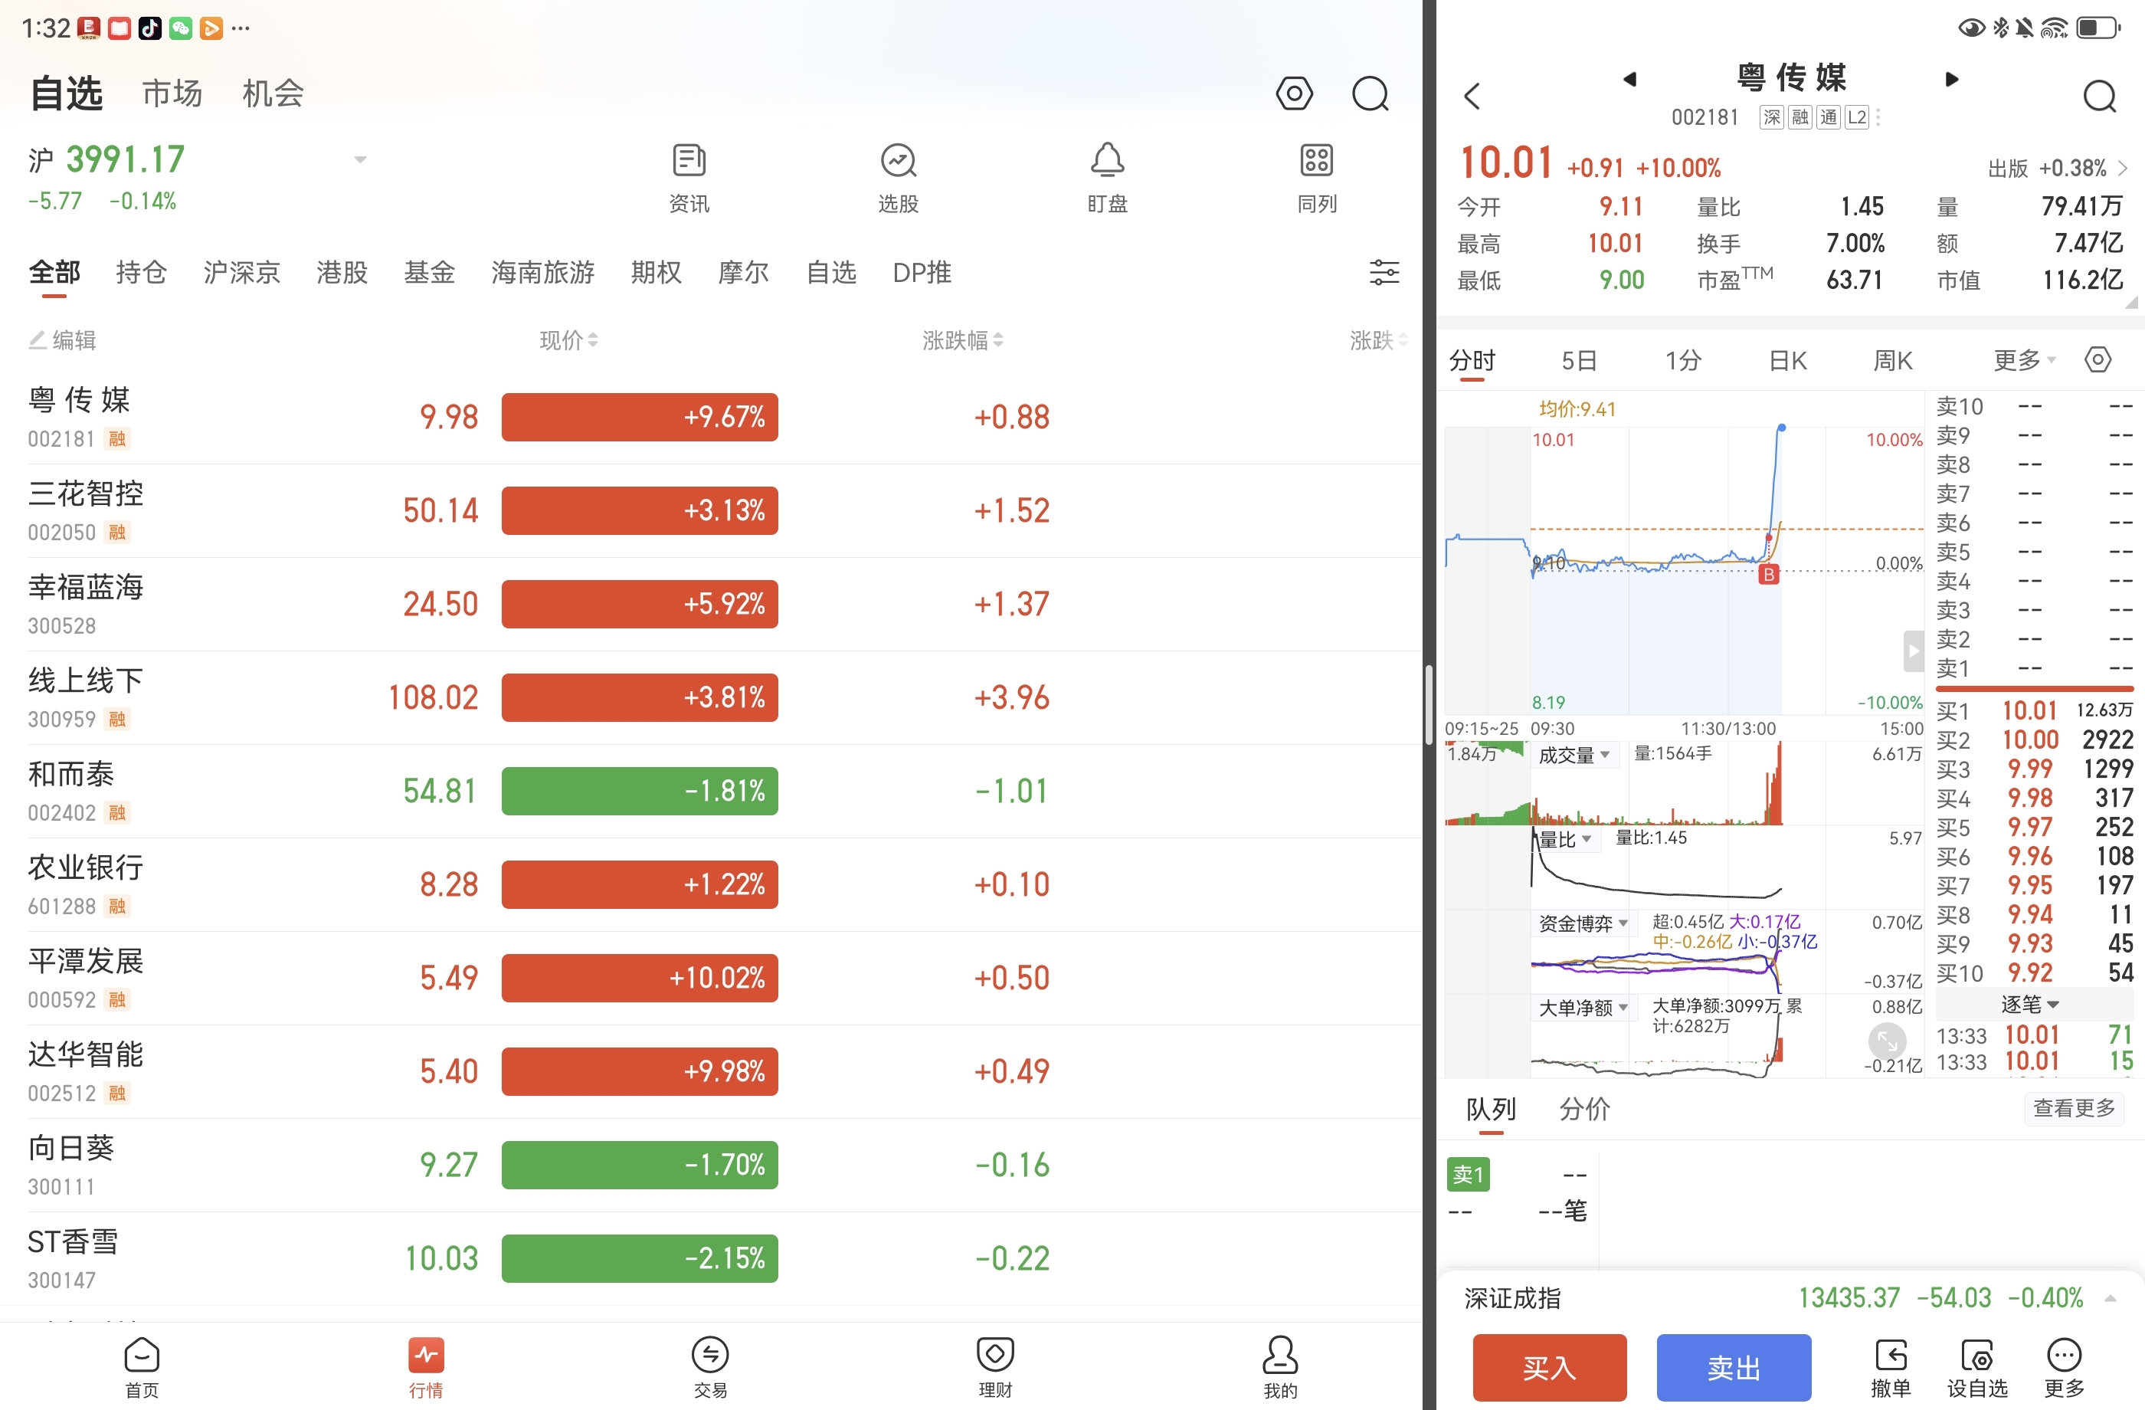Select the 日K chart tab
This screenshot has height=1410, width=2145.
[1787, 361]
